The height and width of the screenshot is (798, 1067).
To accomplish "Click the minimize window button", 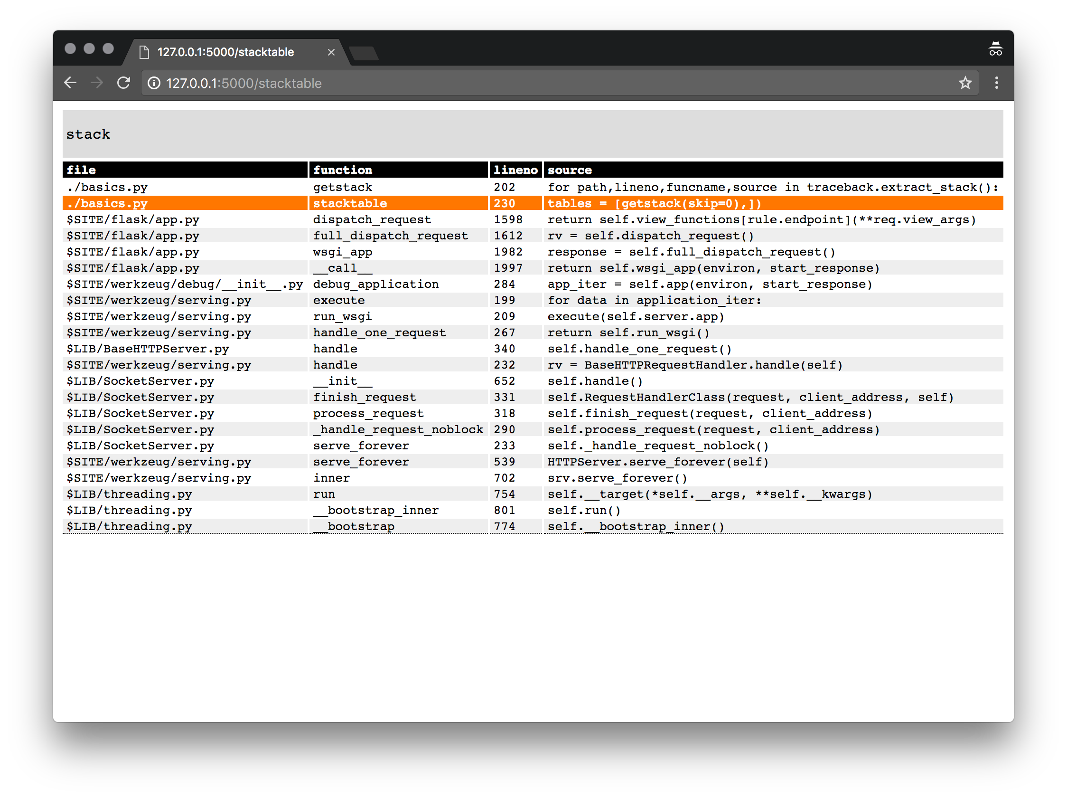I will click(89, 48).
